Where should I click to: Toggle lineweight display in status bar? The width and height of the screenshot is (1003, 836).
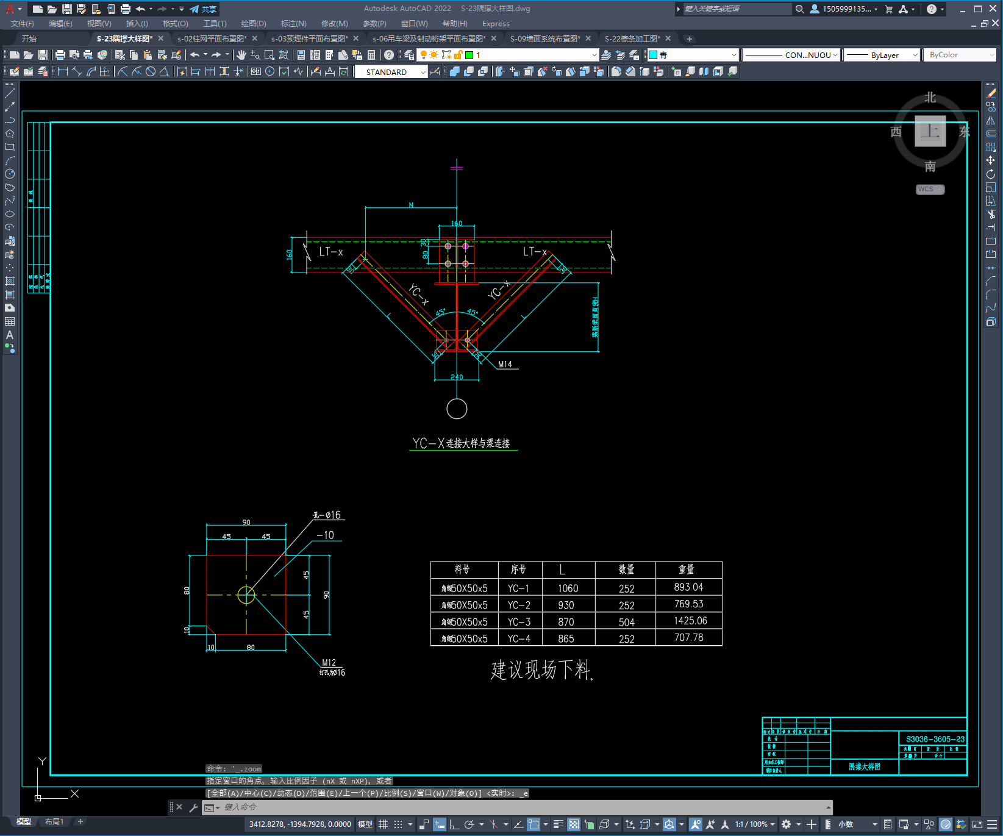point(558,824)
